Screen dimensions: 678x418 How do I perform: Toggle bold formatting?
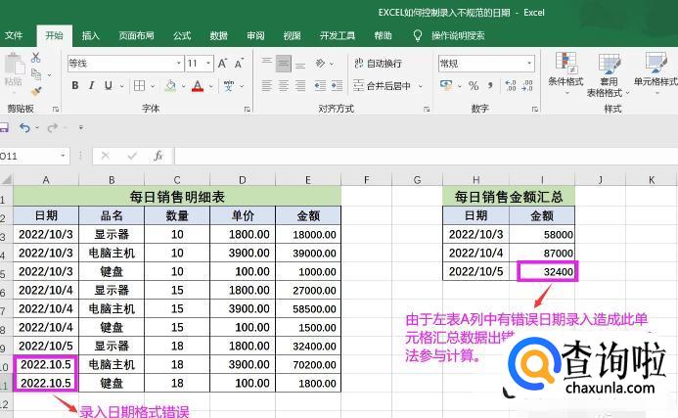tap(74, 86)
